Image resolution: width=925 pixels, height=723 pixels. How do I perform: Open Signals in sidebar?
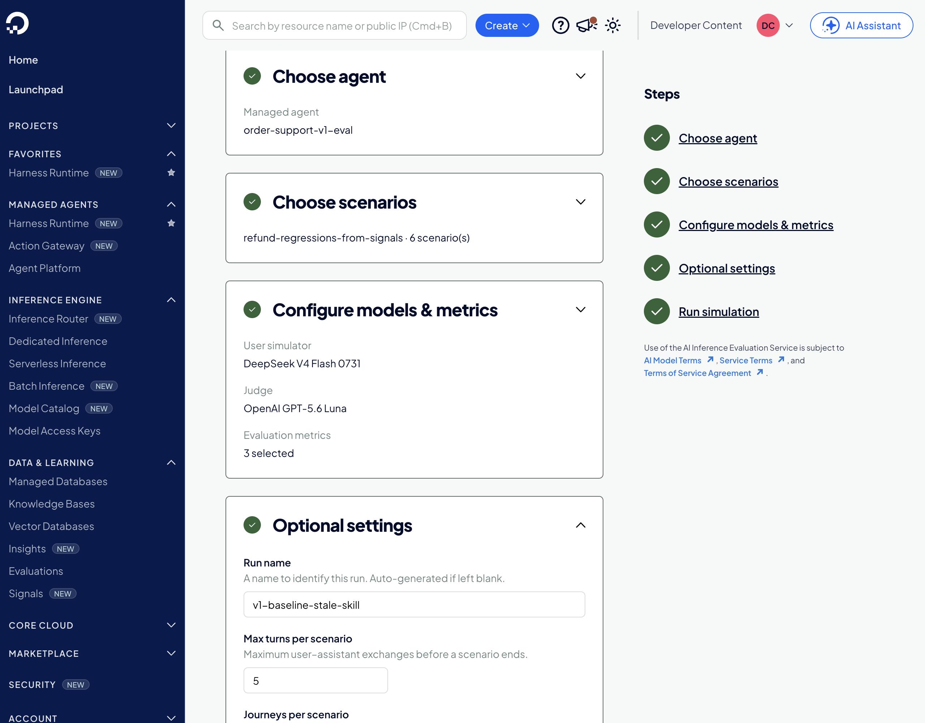pyautogui.click(x=26, y=593)
